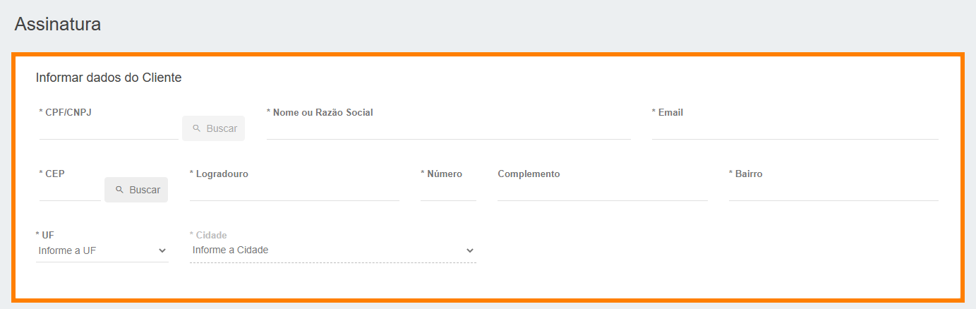The height and width of the screenshot is (309, 976).
Task: Click into the Logradouro field
Action: 294,191
